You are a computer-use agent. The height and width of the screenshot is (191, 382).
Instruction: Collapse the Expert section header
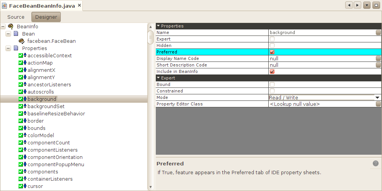(158, 78)
